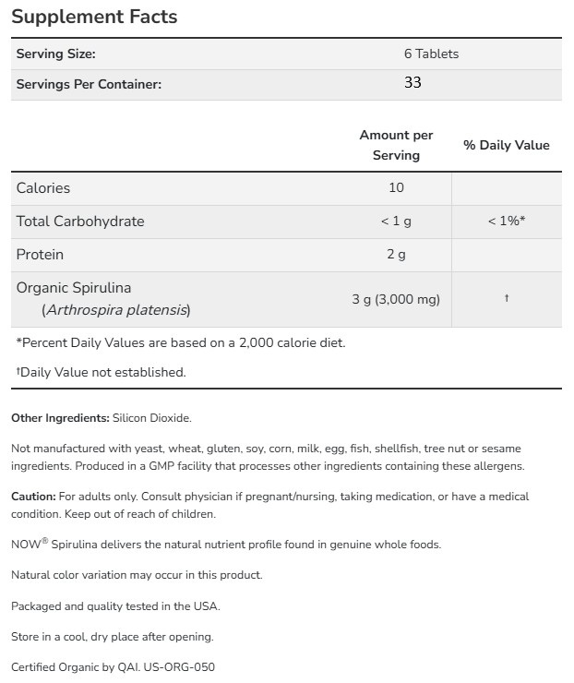Select the servings value 33

tap(413, 83)
